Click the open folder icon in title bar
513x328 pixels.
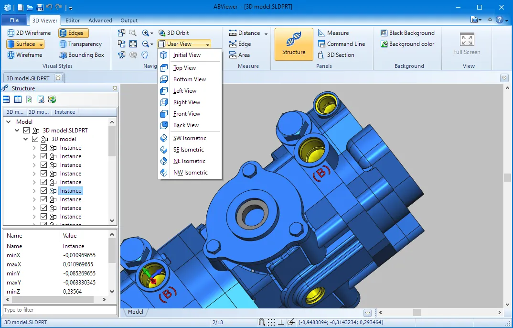click(30, 7)
